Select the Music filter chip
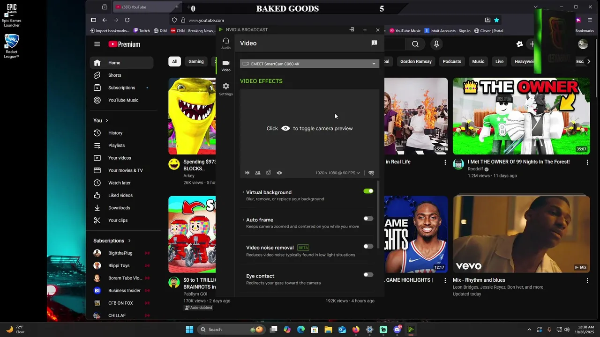This screenshot has height=337, width=600. (x=478, y=61)
